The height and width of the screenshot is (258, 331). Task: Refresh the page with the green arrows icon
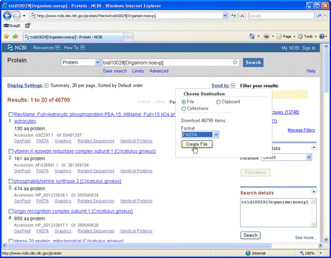pyautogui.click(x=233, y=16)
